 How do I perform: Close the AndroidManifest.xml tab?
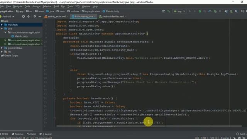point(126,16)
